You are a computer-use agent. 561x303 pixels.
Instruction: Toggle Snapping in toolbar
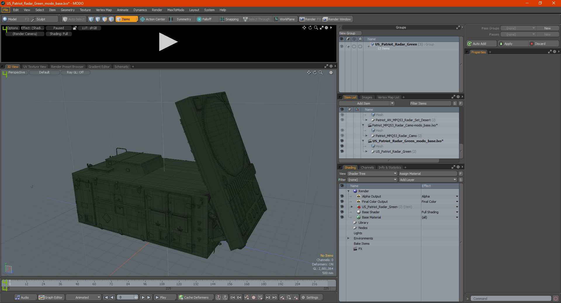tap(229, 19)
